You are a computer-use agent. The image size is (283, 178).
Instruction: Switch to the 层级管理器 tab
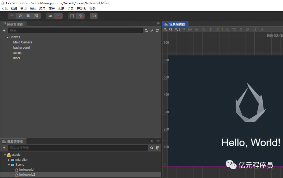tap(13, 24)
